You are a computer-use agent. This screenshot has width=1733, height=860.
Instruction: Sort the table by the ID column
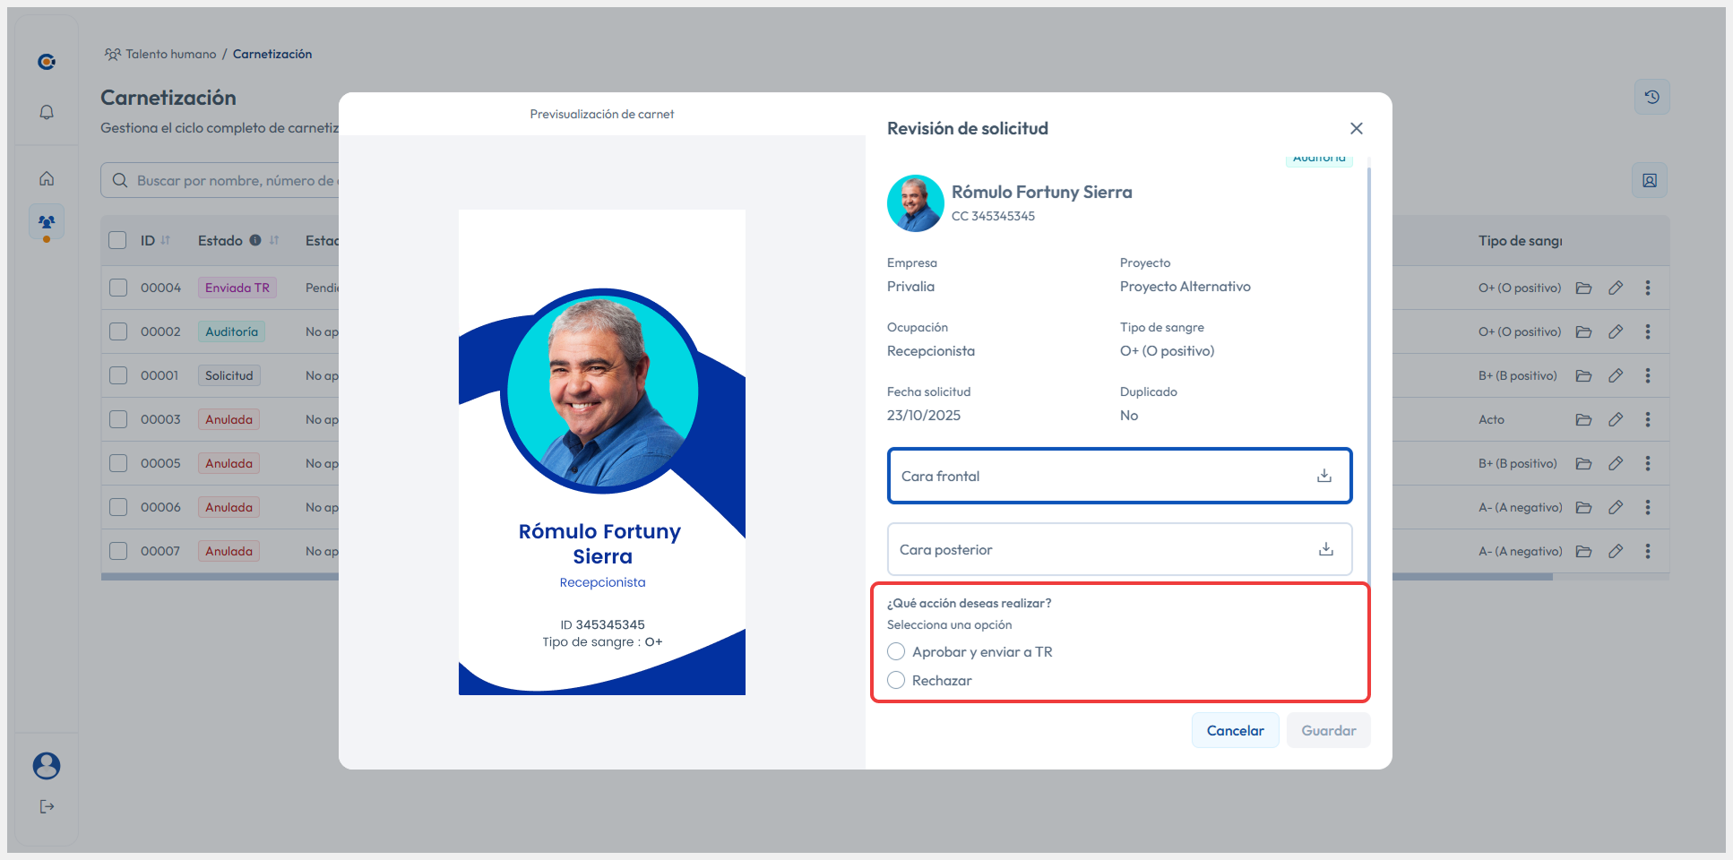click(167, 240)
